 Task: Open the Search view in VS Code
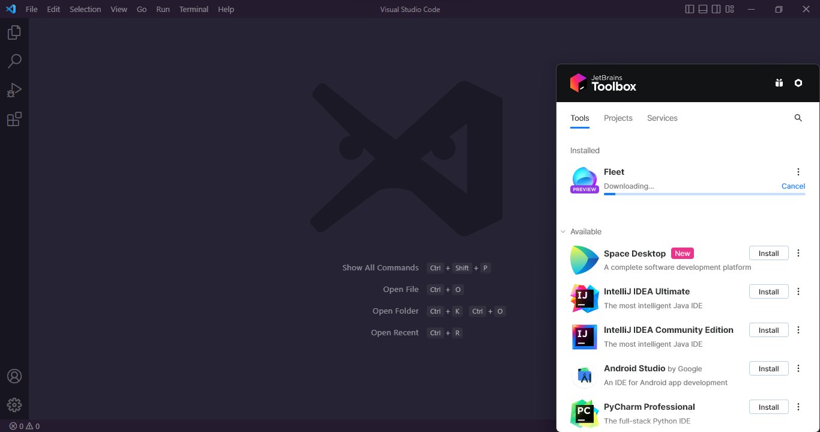tap(14, 61)
